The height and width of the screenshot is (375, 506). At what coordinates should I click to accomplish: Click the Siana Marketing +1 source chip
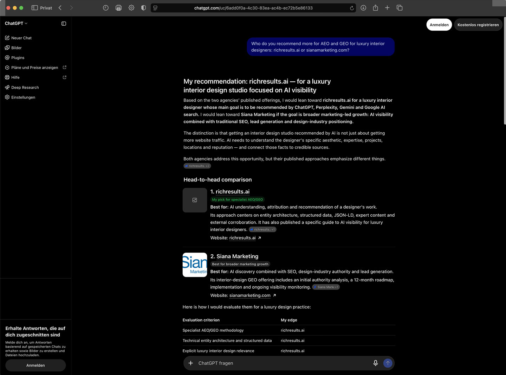point(326,287)
